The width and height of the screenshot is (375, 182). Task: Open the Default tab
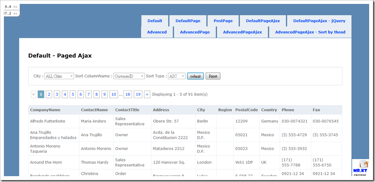point(155,21)
